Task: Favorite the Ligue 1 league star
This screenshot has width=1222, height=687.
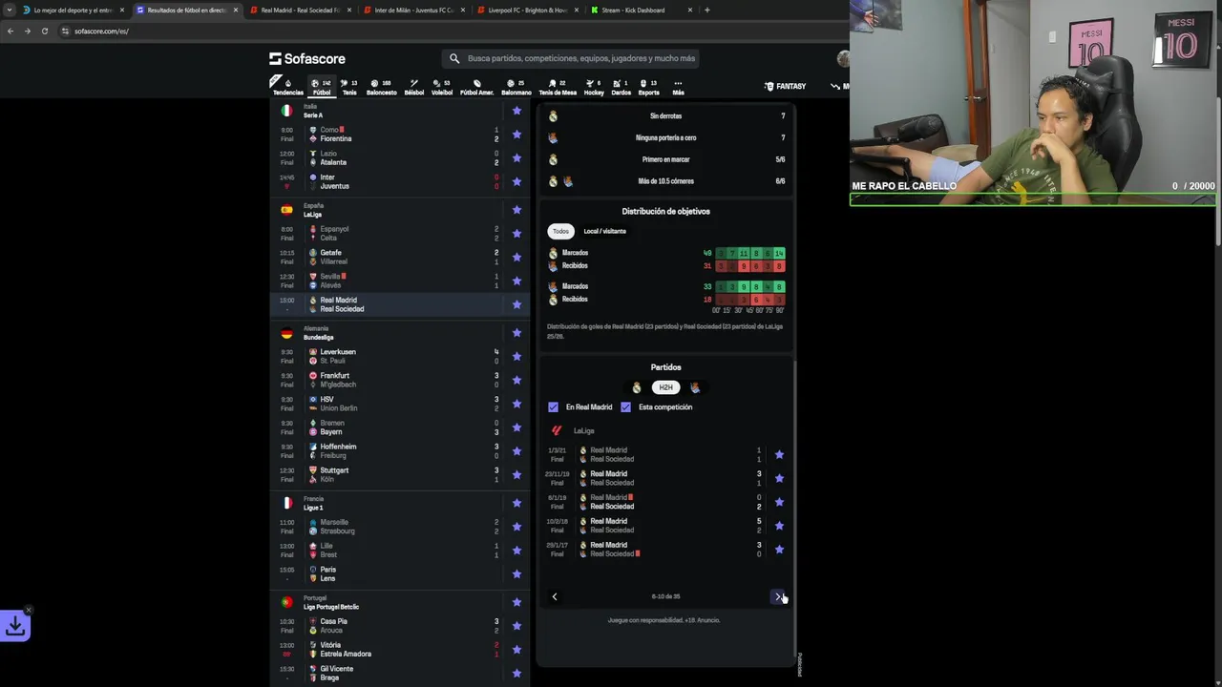Action: 516,503
